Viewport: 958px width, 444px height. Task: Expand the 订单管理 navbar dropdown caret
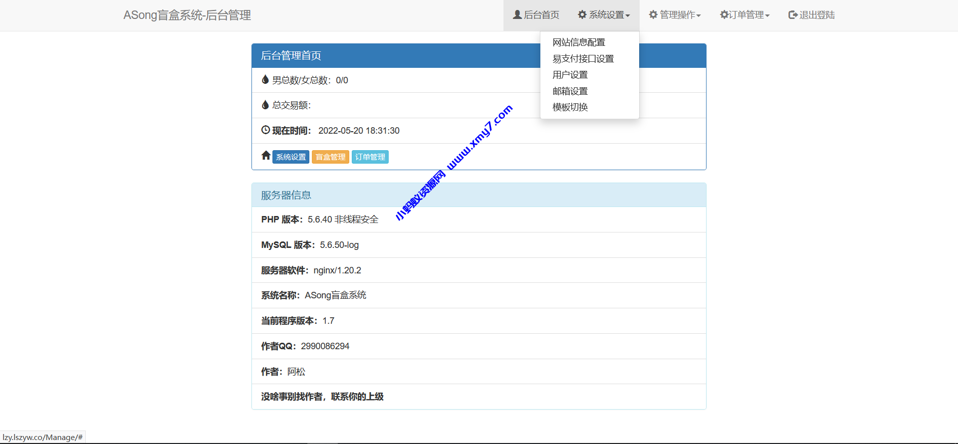coord(767,16)
